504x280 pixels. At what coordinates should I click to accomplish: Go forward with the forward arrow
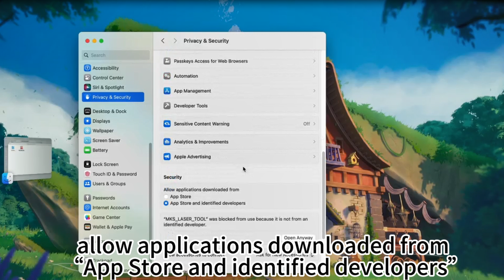(x=175, y=41)
